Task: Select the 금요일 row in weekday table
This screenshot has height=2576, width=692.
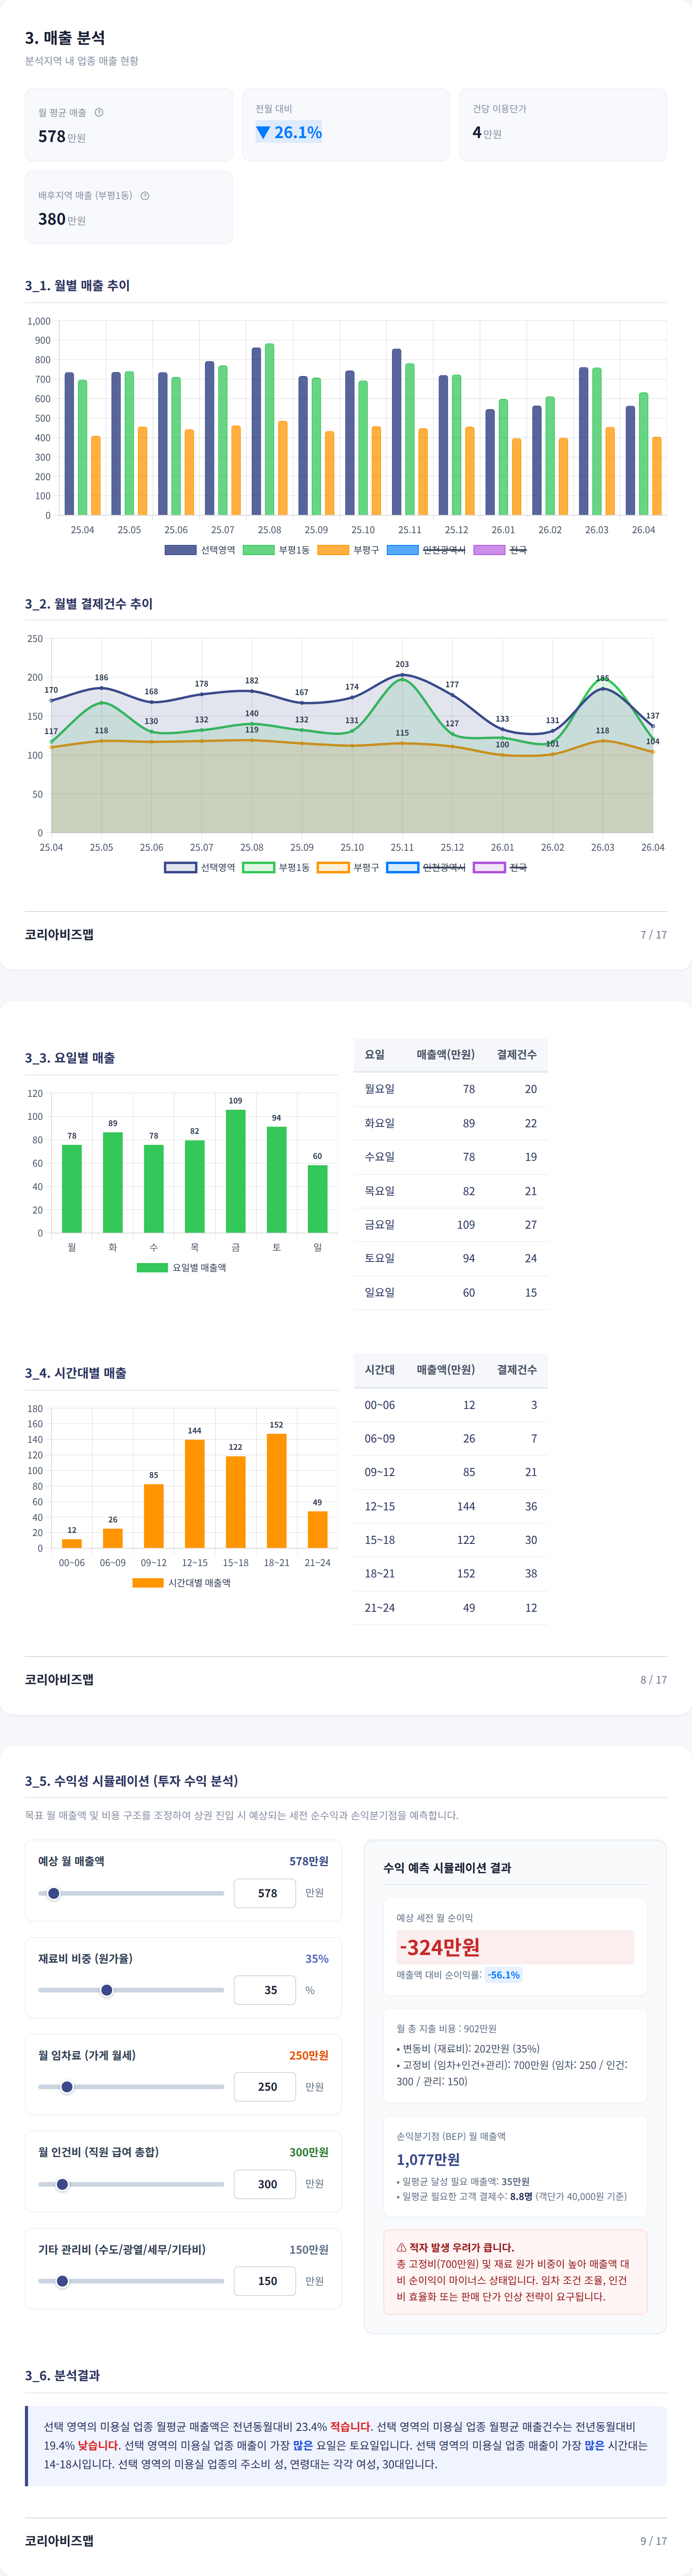Action: [450, 1224]
